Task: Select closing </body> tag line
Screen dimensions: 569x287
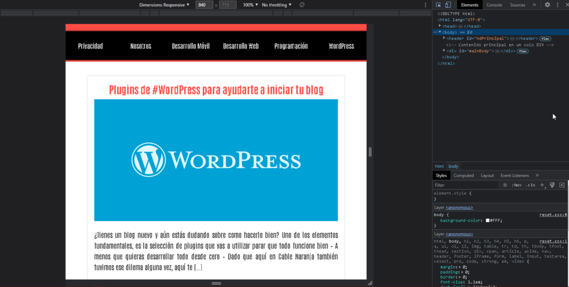Action: 450,57
